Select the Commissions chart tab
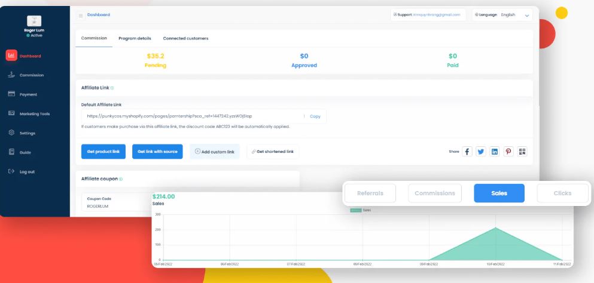The width and height of the screenshot is (594, 283). pos(434,193)
